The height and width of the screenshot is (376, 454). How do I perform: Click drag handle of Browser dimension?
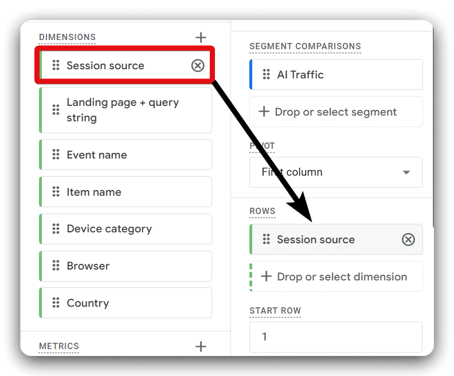(56, 266)
